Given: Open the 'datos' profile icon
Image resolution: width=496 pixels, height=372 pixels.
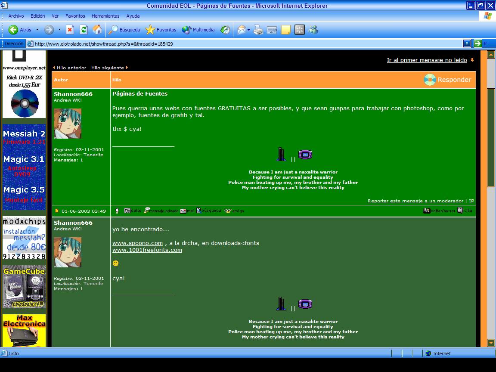Looking at the screenshot, I should 133,211.
